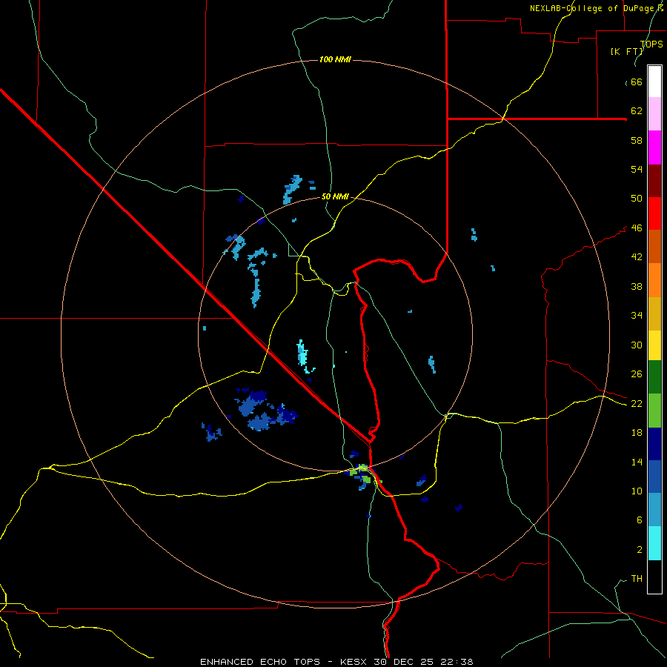Viewport: 667px width, 667px height.
Task: Click the bright red 46-50 legend swatch
Action: pos(654,213)
